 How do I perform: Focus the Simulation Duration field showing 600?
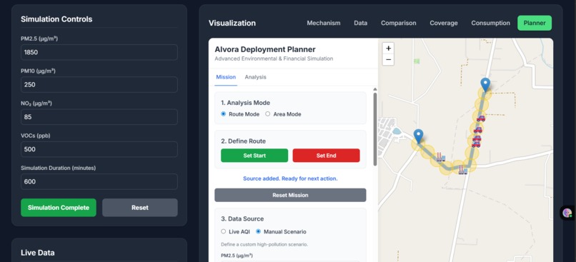(x=99, y=181)
